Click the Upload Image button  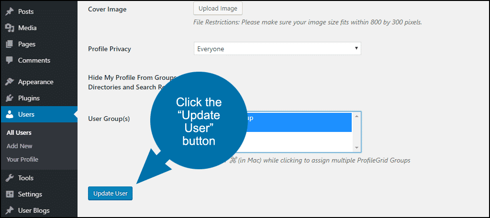218,9
